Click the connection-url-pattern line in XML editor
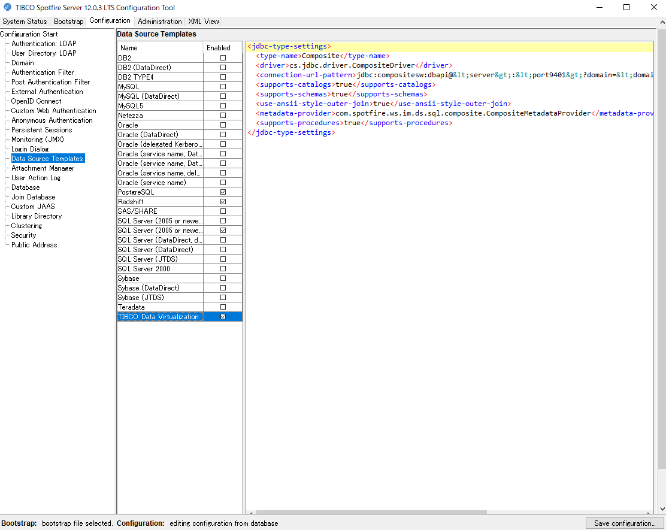Screen dimensions: 666x530 click(450, 75)
